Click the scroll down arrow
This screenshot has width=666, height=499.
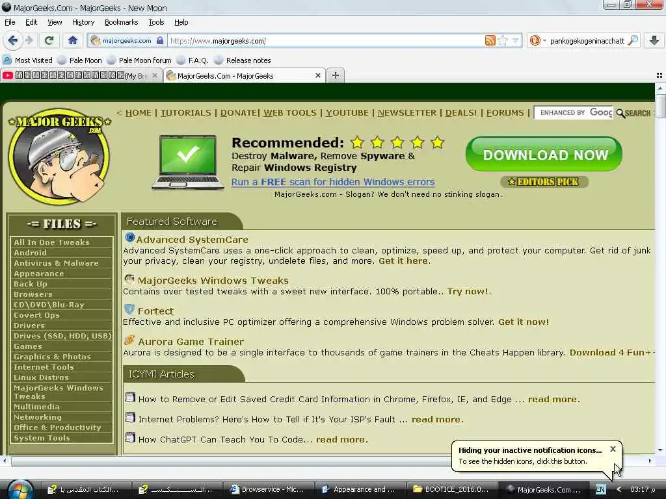coord(660,450)
